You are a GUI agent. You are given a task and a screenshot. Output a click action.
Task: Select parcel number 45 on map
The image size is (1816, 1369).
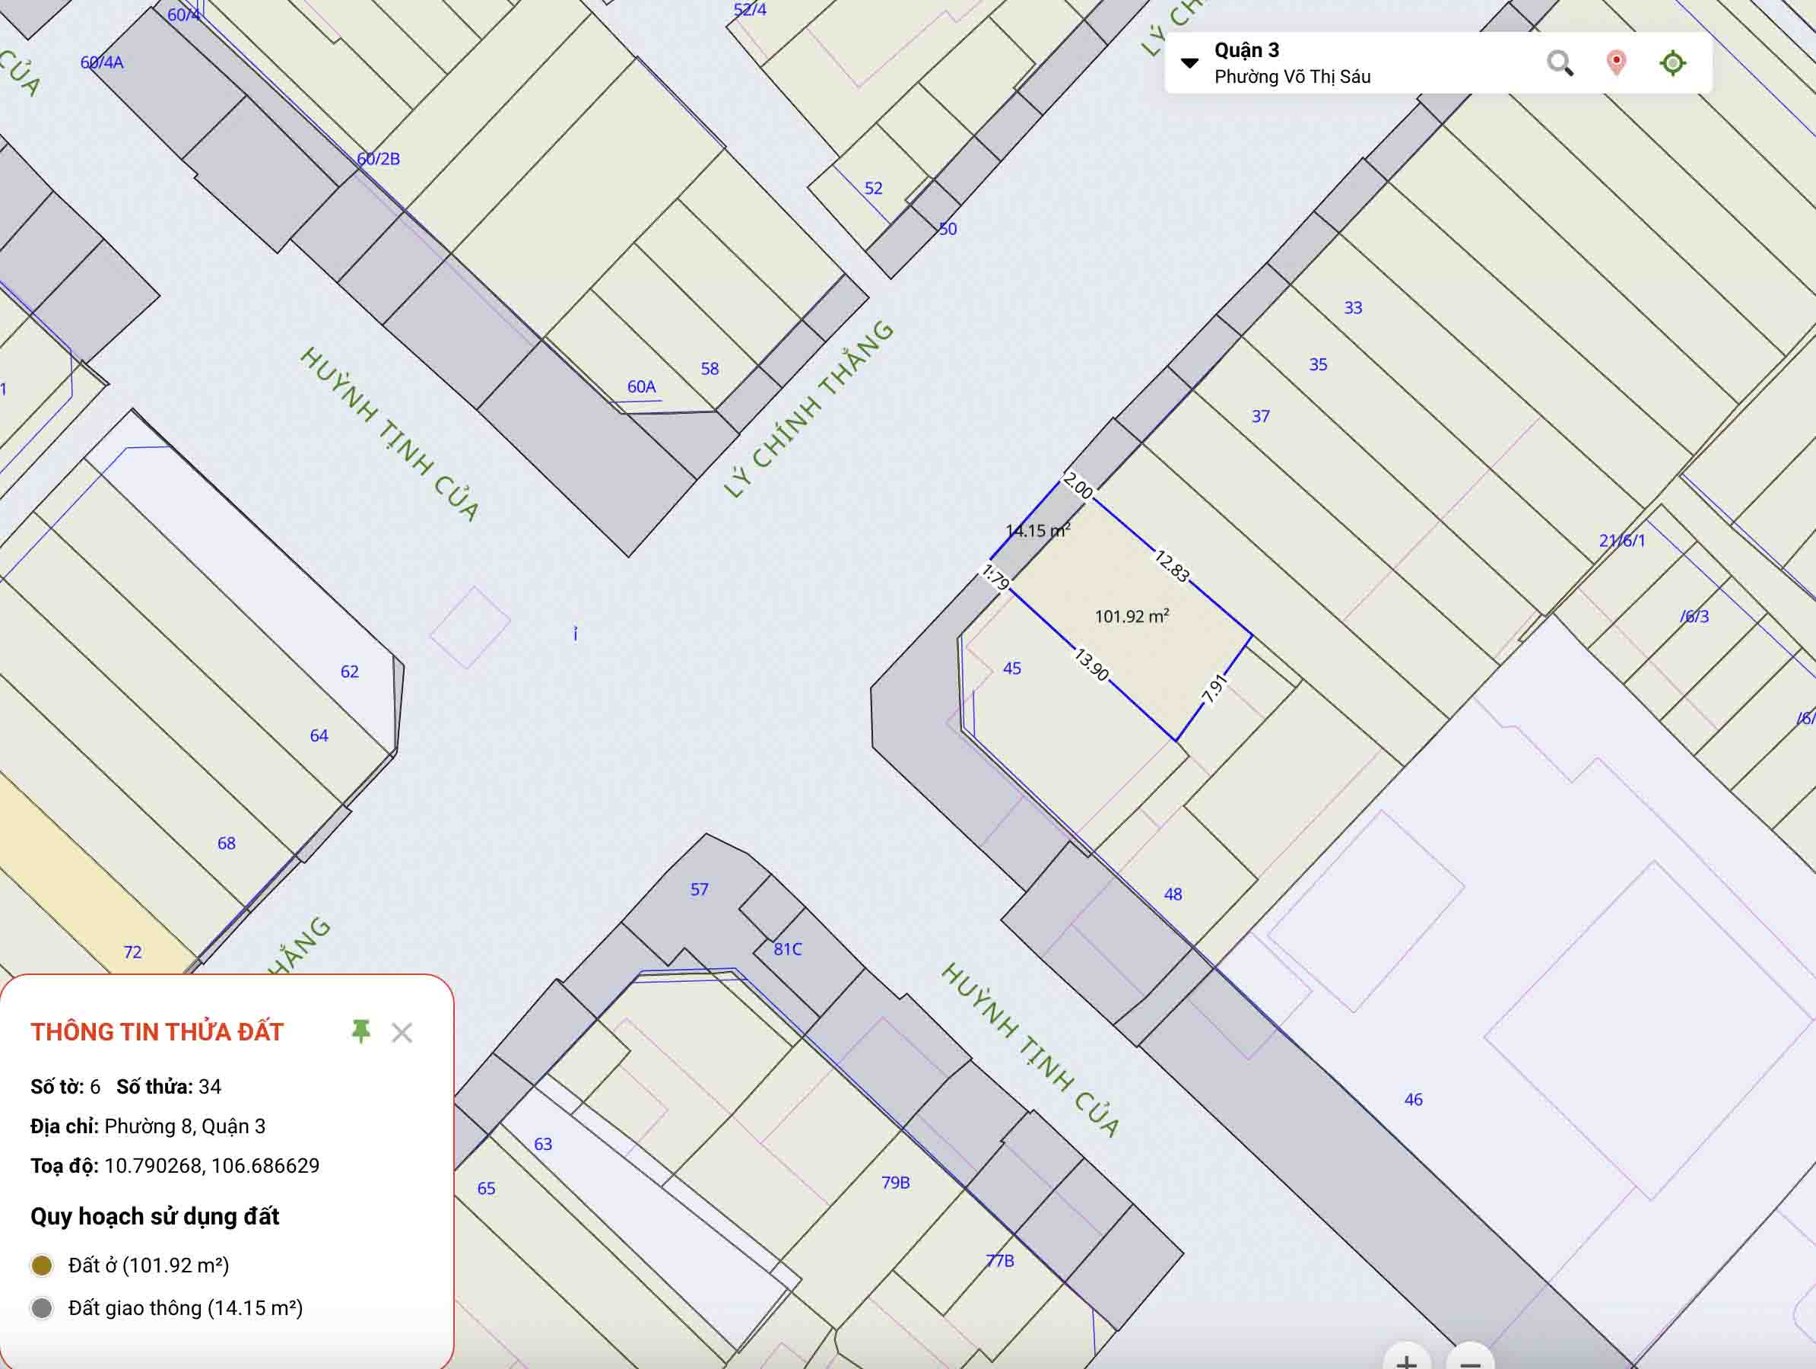(x=1011, y=669)
